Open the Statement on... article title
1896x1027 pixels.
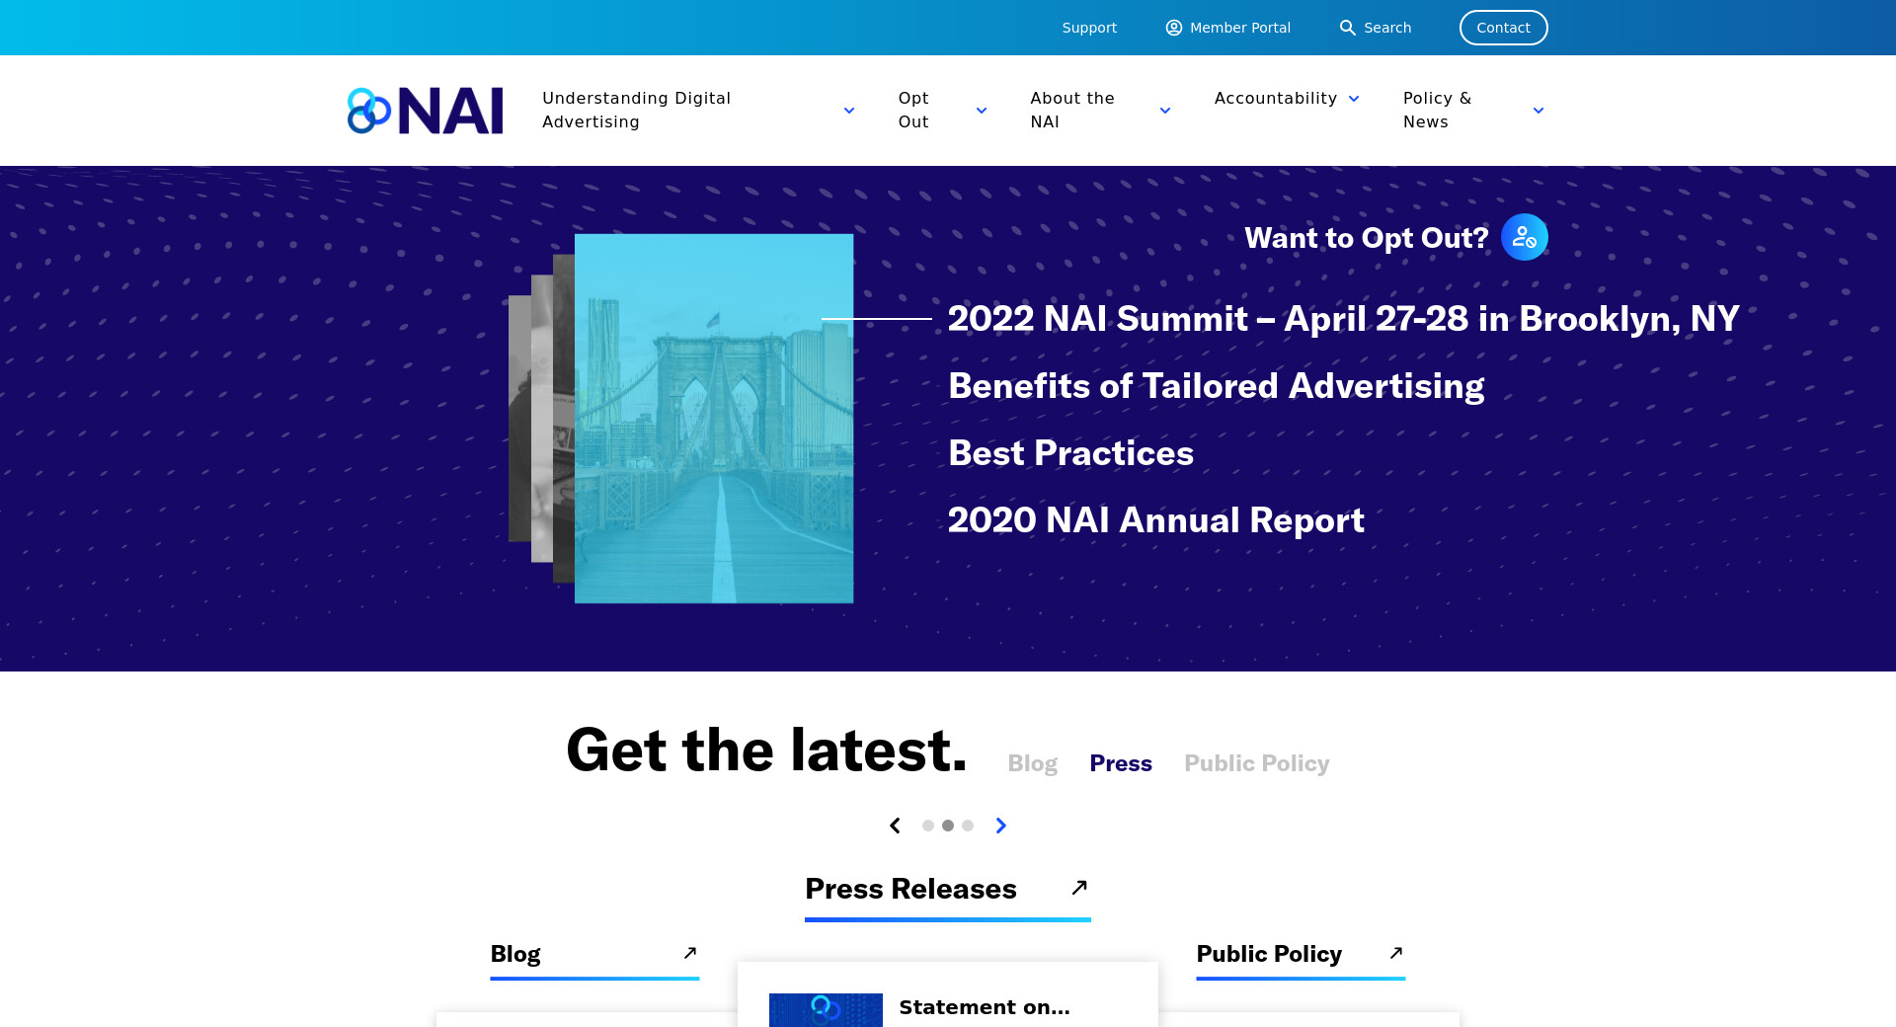pyautogui.click(x=985, y=1007)
